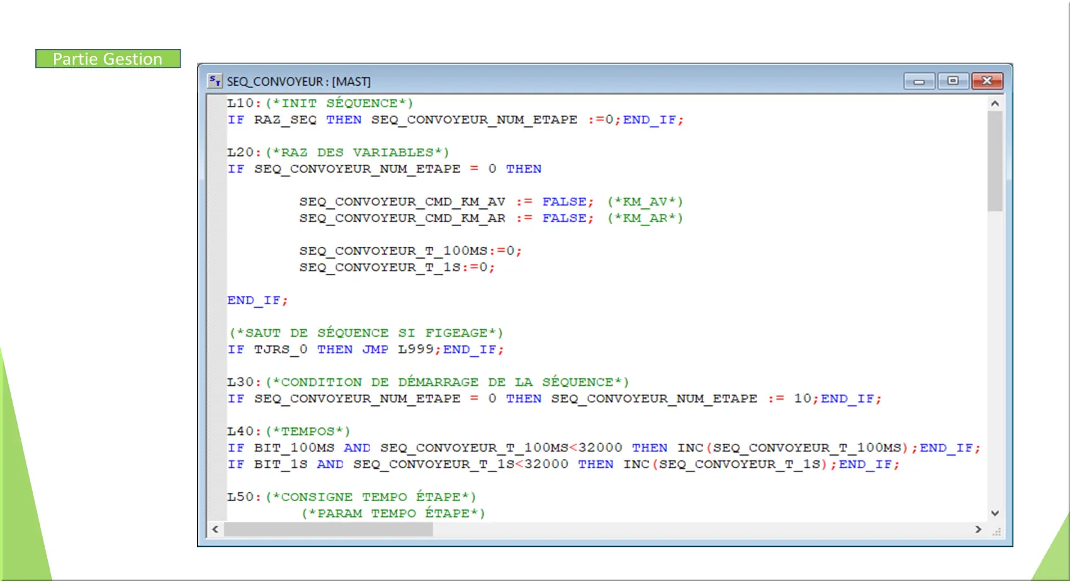Screen dimensions: 1070x581
Task: Click the vertical scrollbar thumb
Action: pyautogui.click(x=994, y=161)
